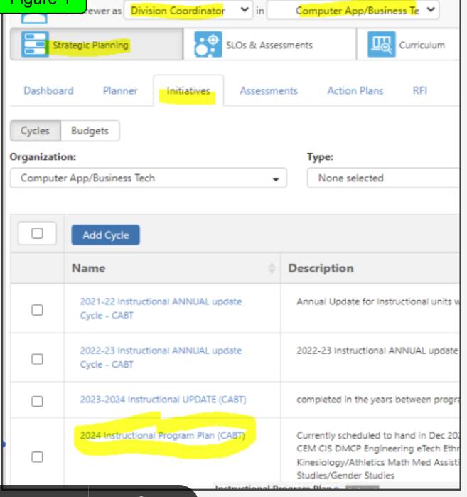
Task: Click the Curriculum module icon
Action: click(381, 46)
